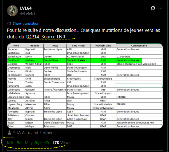This screenshot has height=152, width=169.
Task: Open SUA Actu and 3 others tags
Action: (x=34, y=133)
